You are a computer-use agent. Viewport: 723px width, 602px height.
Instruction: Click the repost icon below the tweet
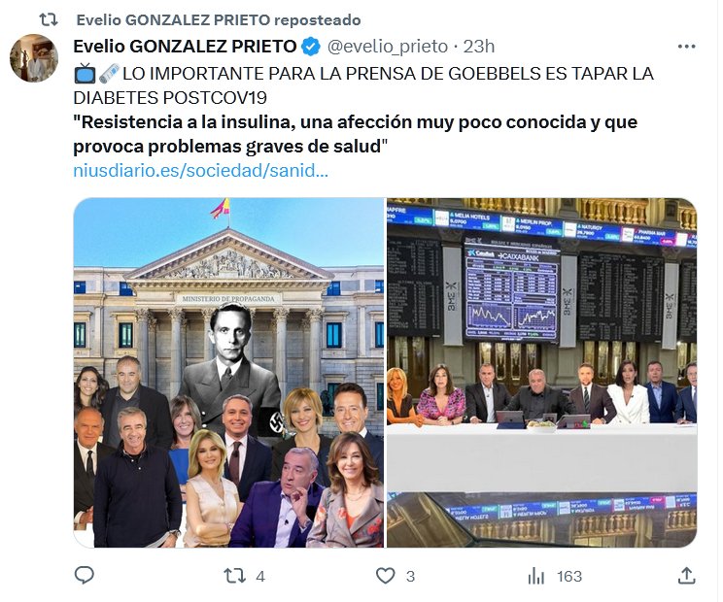[234, 576]
